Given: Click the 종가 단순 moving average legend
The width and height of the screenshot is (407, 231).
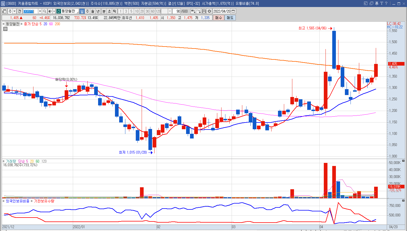Looking at the screenshot, I should (31, 24).
